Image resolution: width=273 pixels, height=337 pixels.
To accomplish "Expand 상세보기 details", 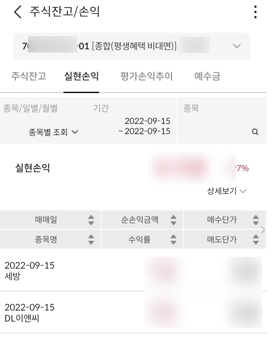I will coord(226,191).
